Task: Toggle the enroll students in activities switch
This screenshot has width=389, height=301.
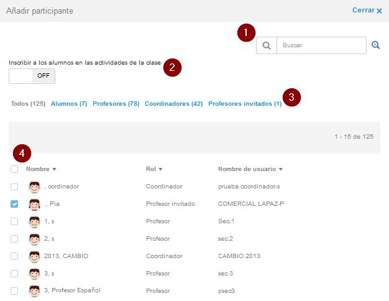Action: click(32, 76)
